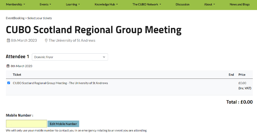Open News and Blogs
The image size is (257, 136).
(x=239, y=4)
